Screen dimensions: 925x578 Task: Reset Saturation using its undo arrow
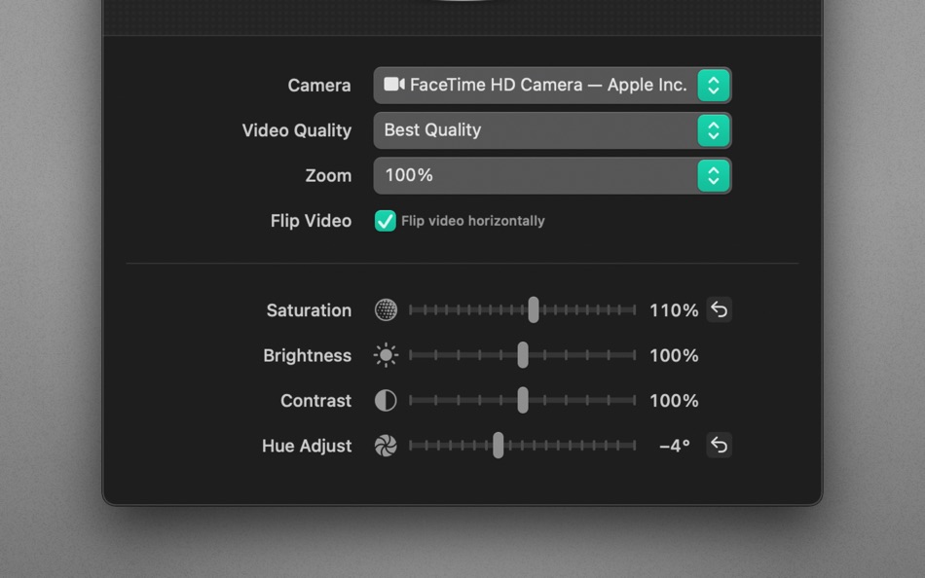click(x=719, y=309)
